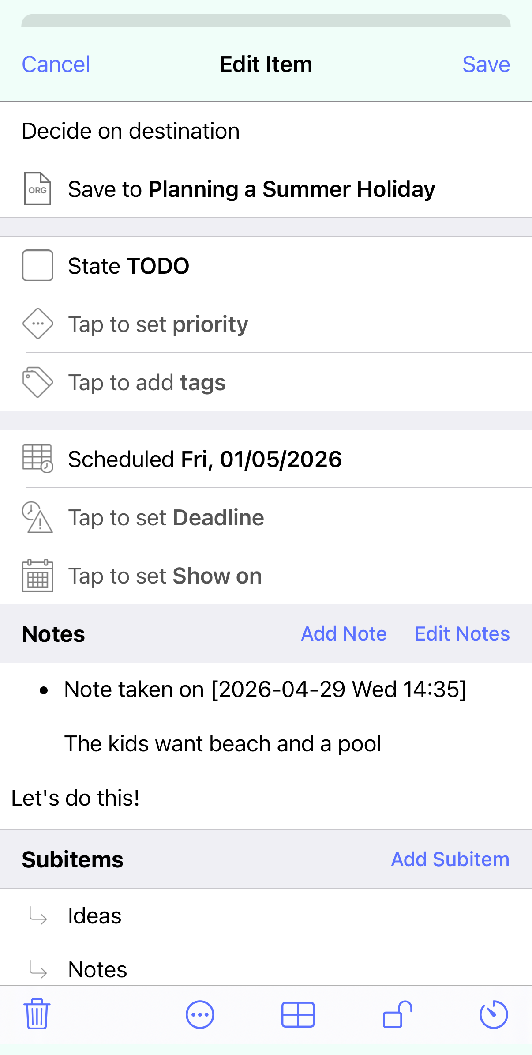Tap the tags label icon

click(38, 382)
